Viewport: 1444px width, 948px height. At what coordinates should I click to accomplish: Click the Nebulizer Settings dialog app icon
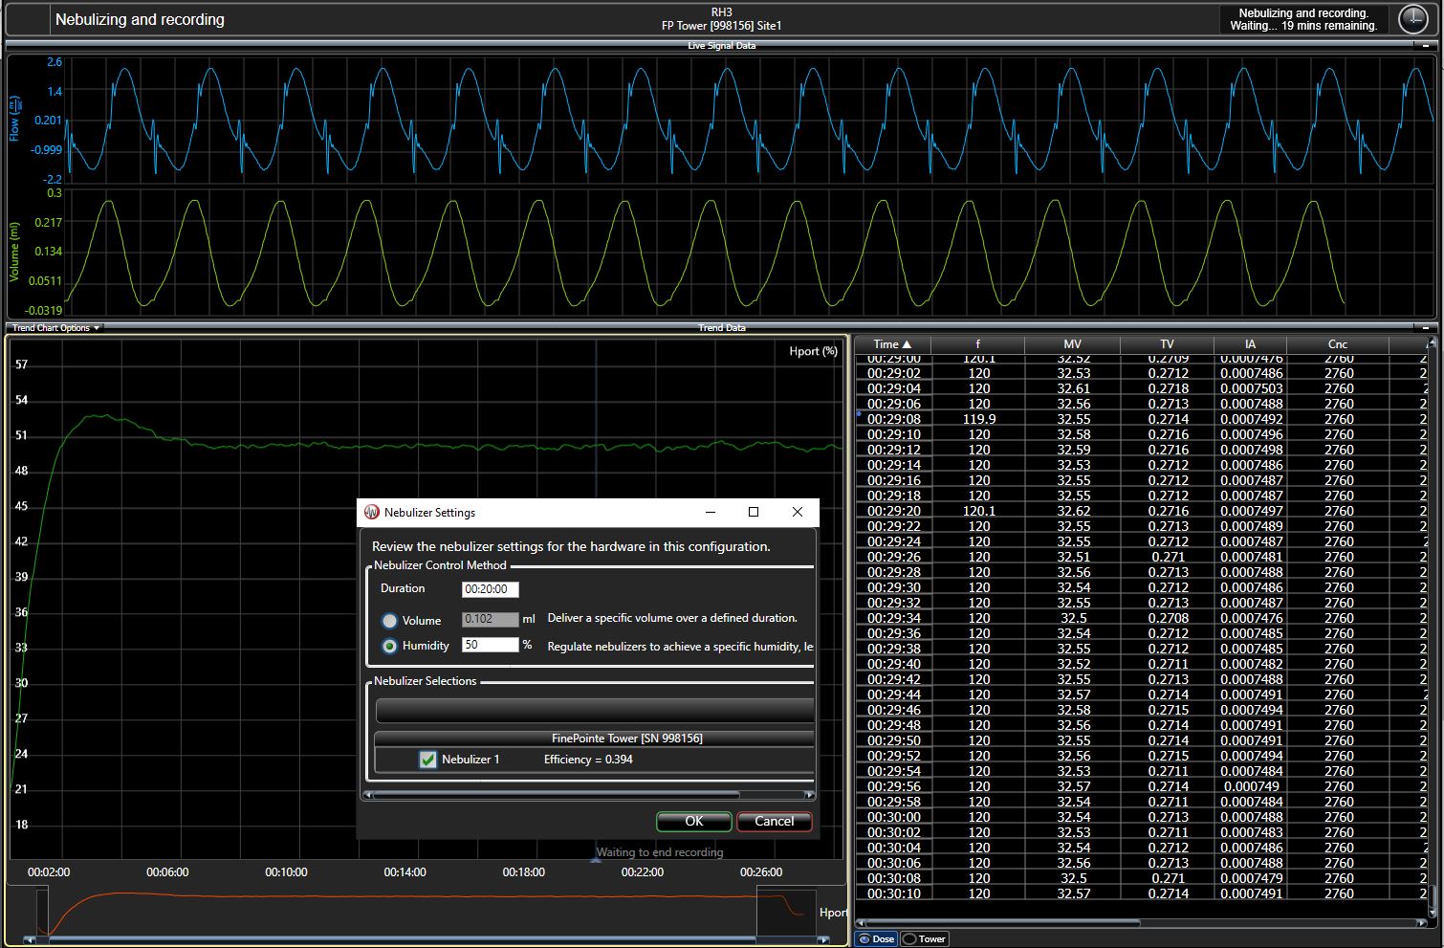[372, 512]
